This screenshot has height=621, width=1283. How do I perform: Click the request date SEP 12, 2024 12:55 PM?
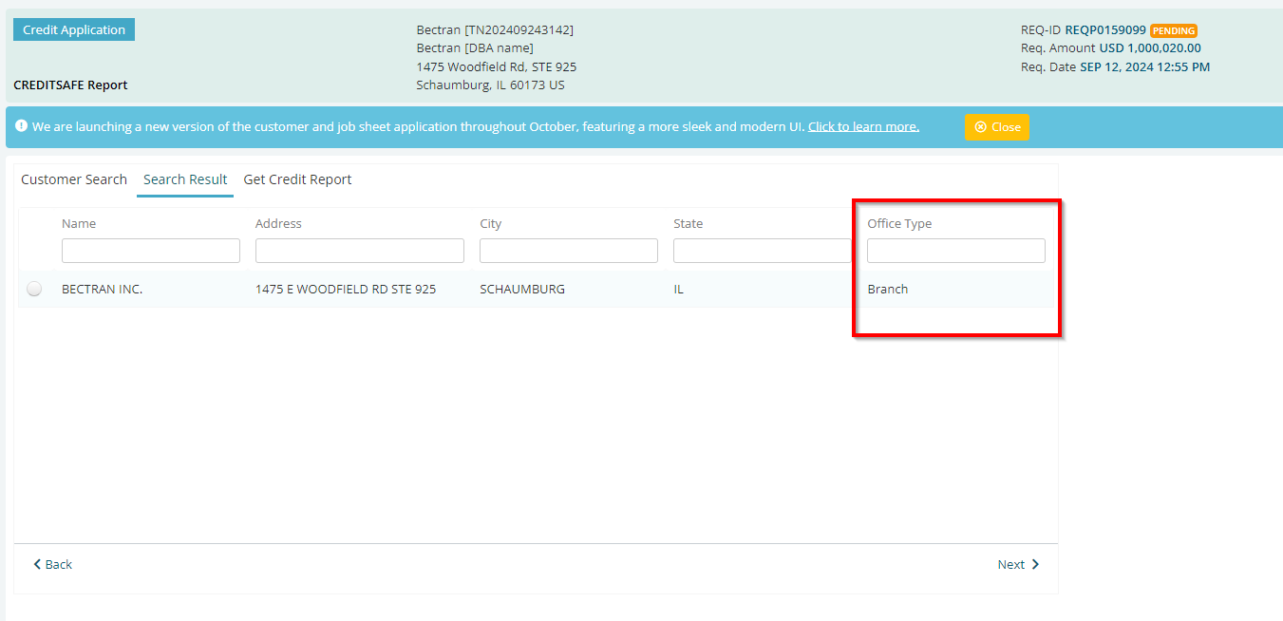coord(1144,66)
